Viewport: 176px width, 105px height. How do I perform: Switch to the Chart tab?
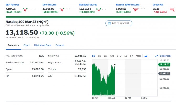tap(27, 45)
